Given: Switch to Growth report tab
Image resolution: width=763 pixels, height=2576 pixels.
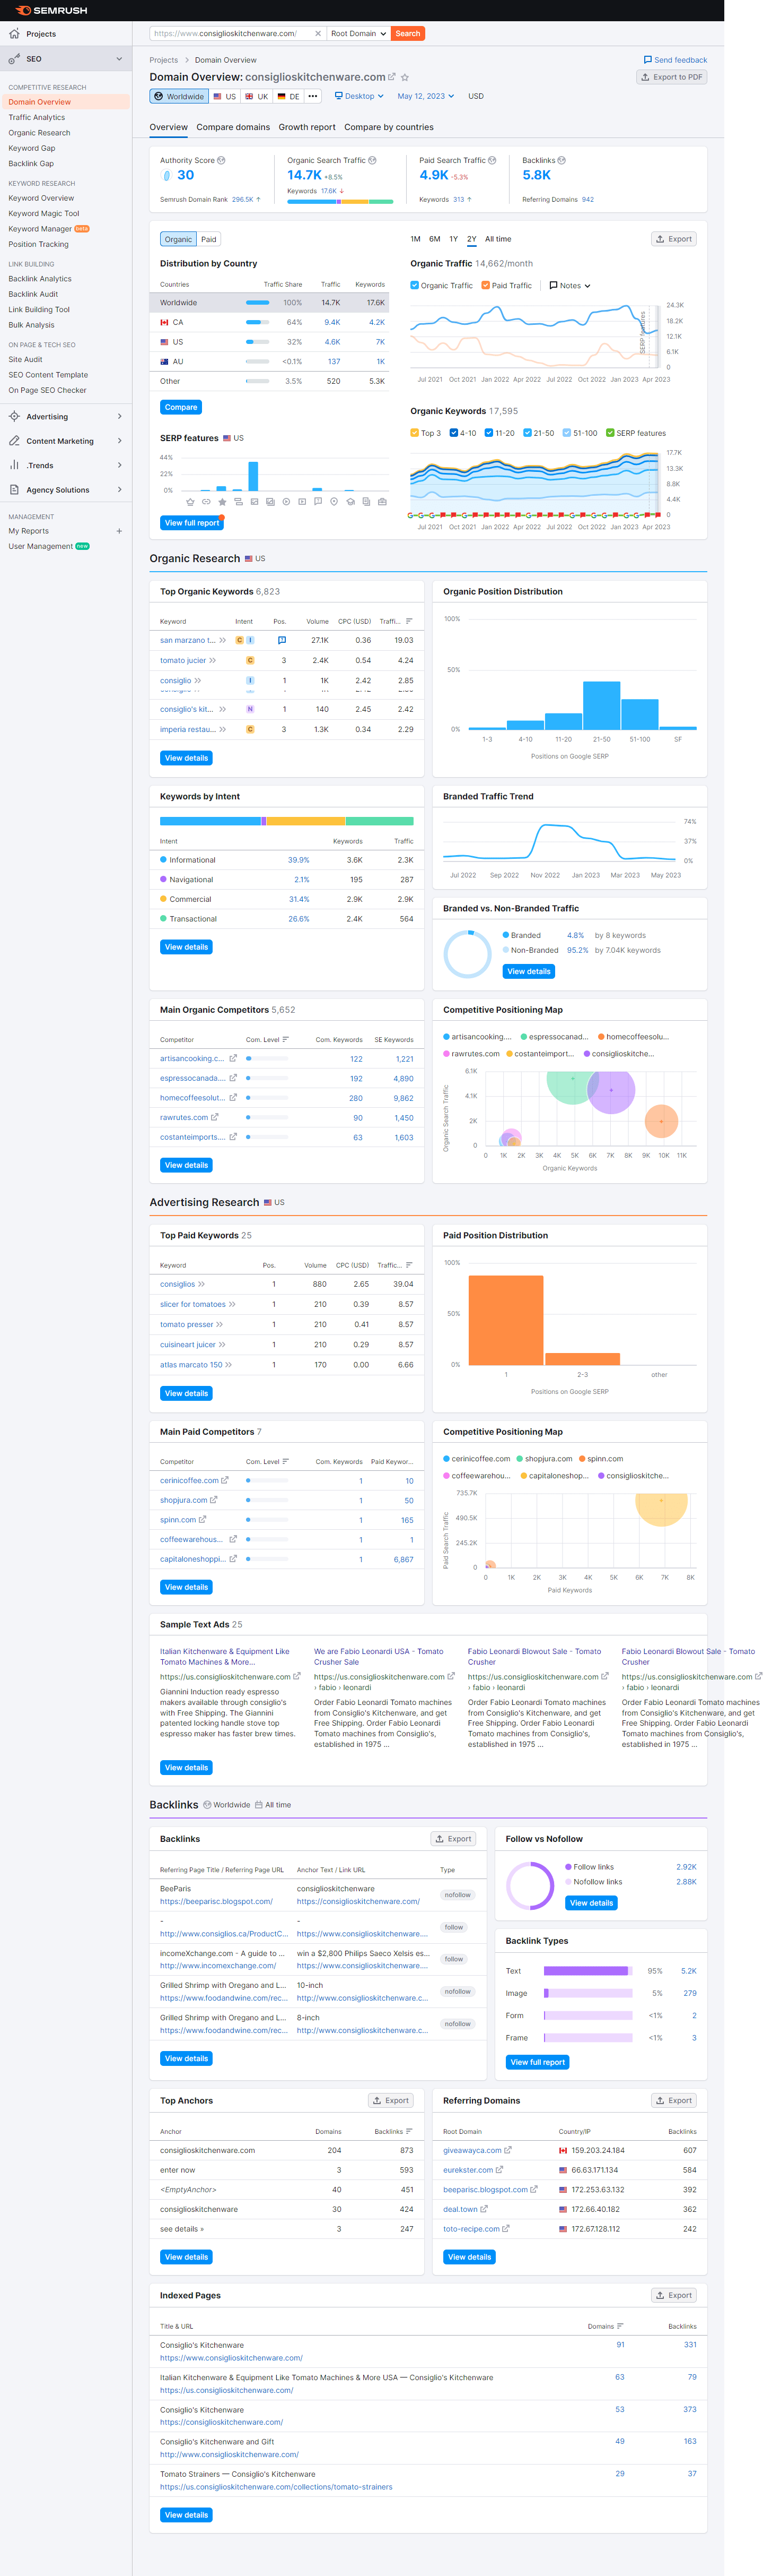Looking at the screenshot, I should (306, 127).
